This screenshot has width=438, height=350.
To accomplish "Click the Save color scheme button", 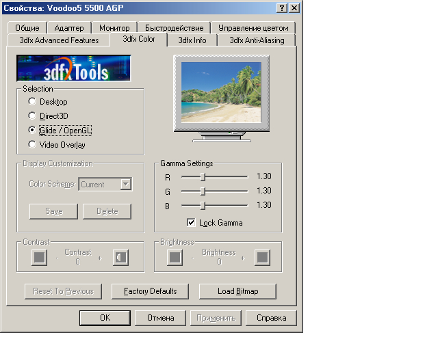I will coord(53,211).
